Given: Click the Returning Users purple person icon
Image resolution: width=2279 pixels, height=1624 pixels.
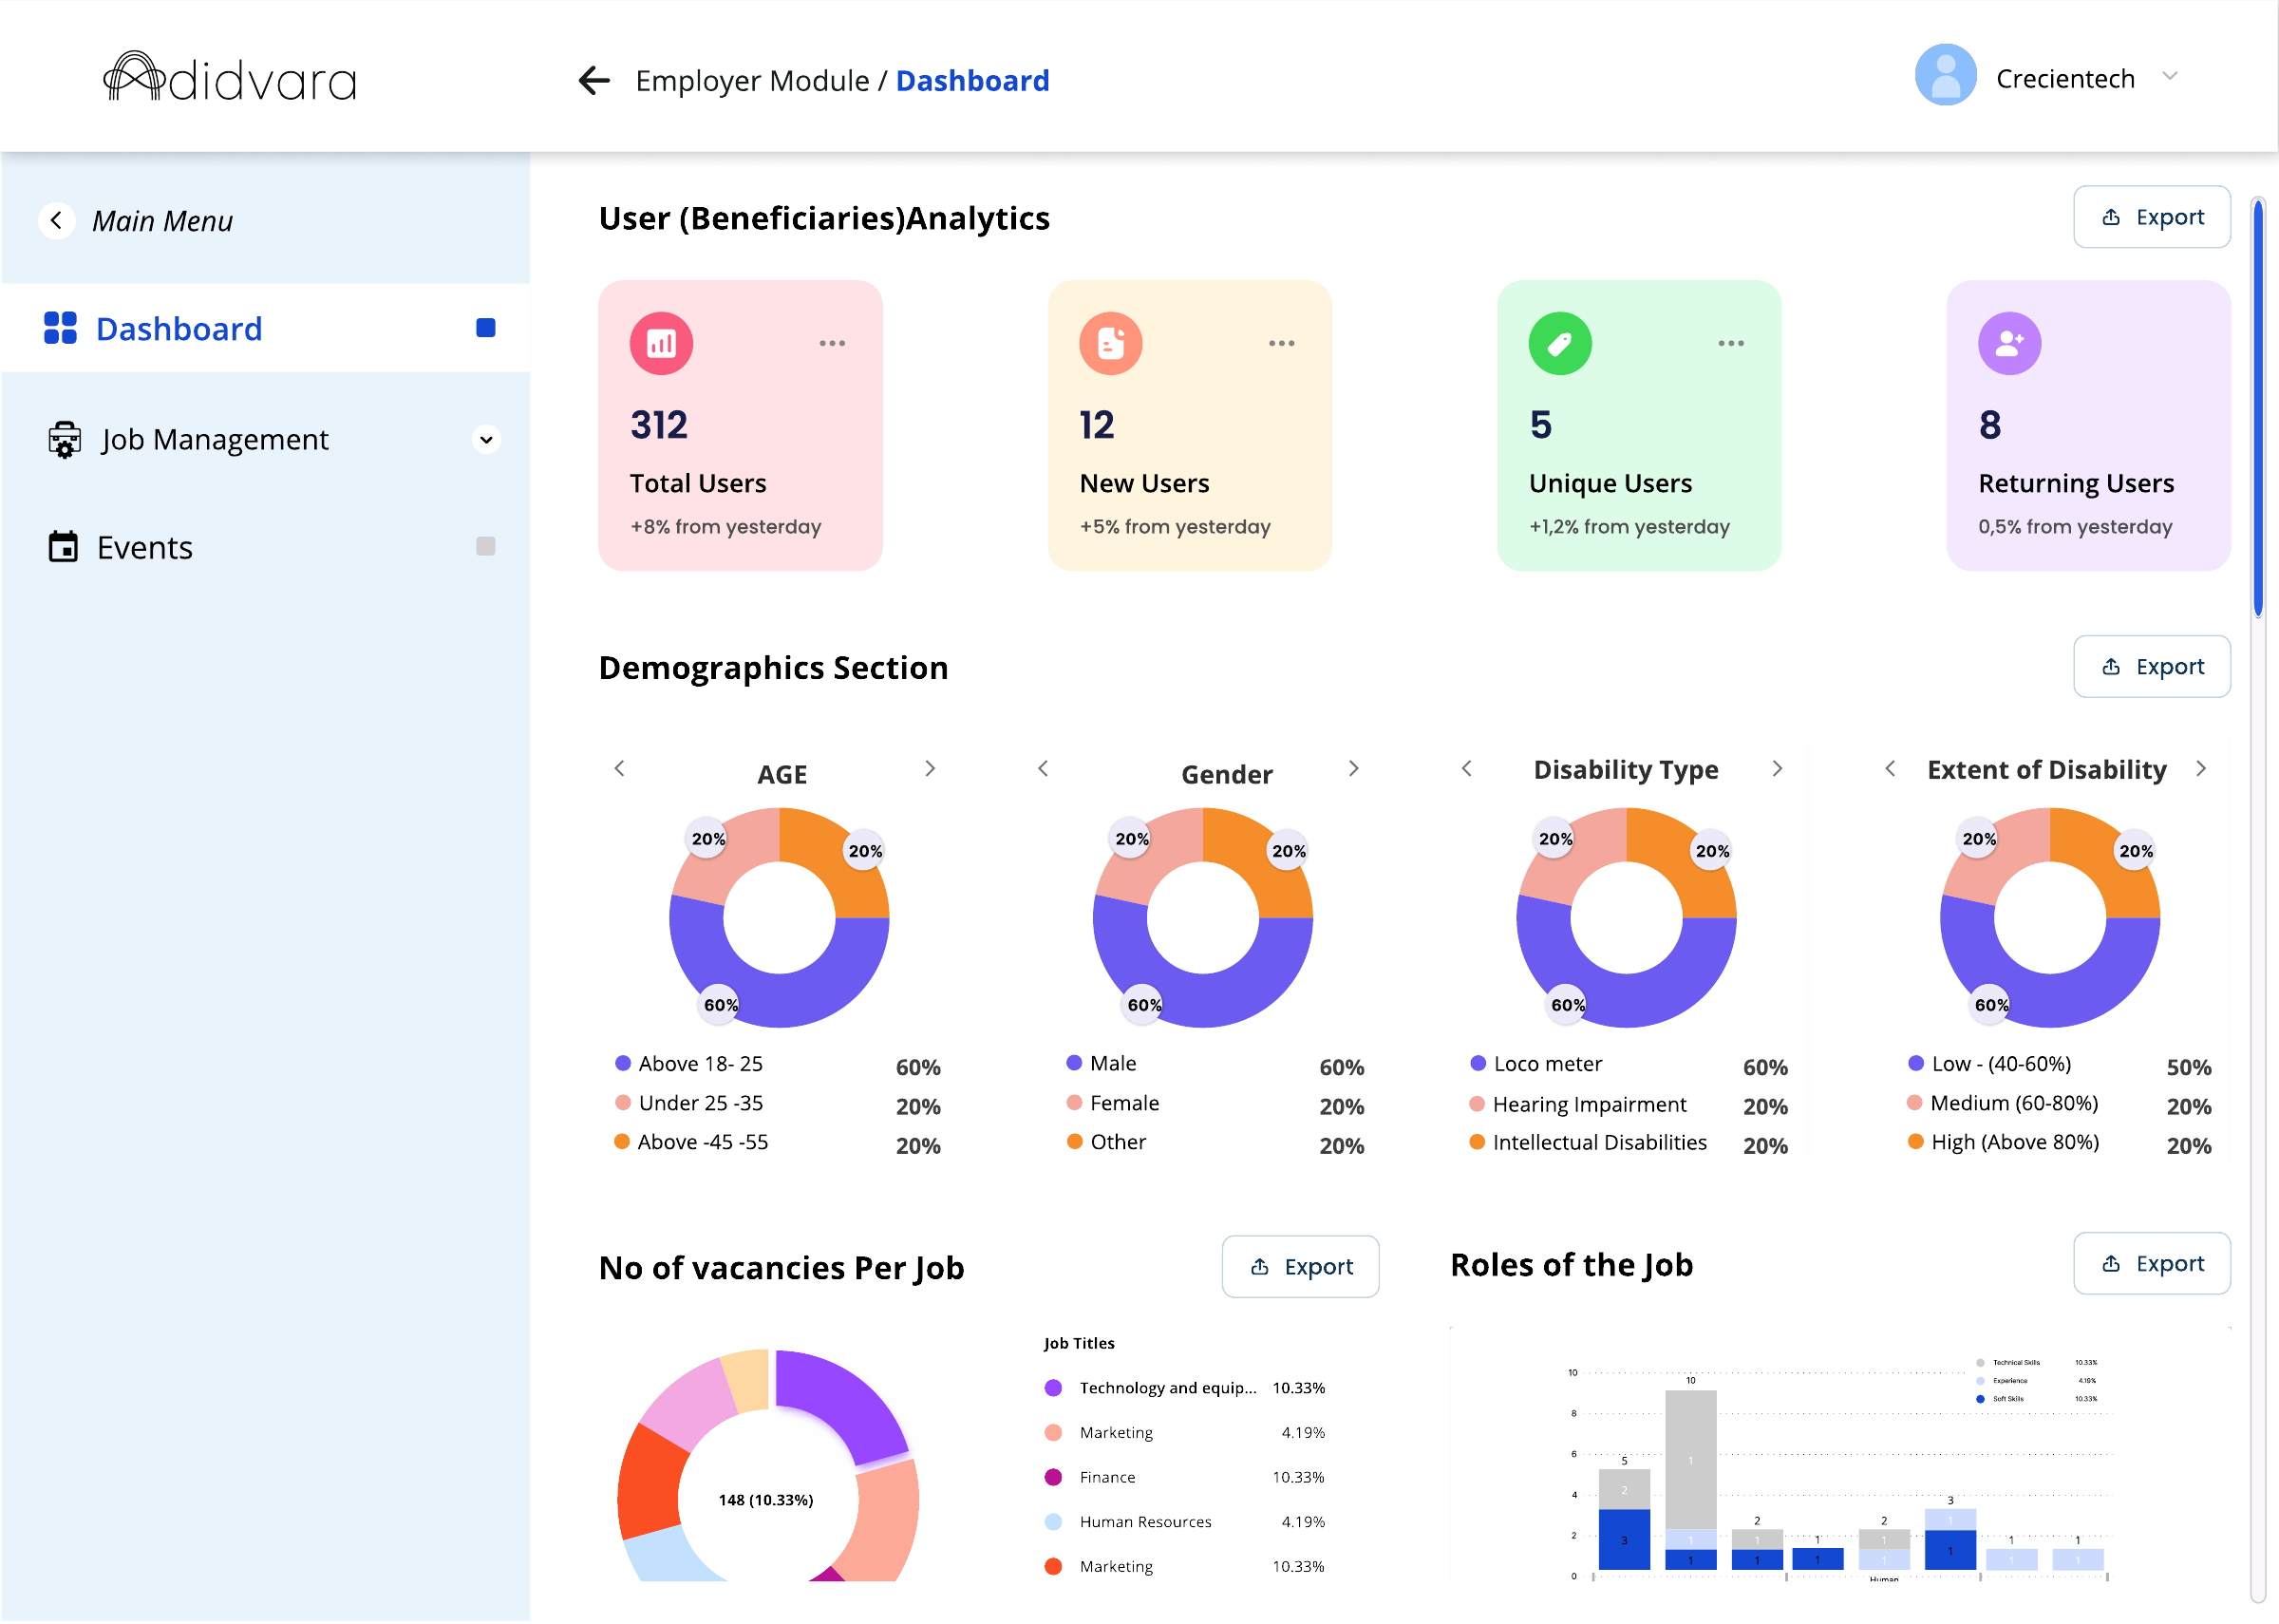Looking at the screenshot, I should 2008,343.
